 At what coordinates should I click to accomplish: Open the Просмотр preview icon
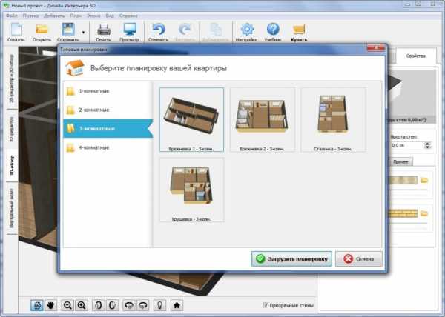[130, 30]
